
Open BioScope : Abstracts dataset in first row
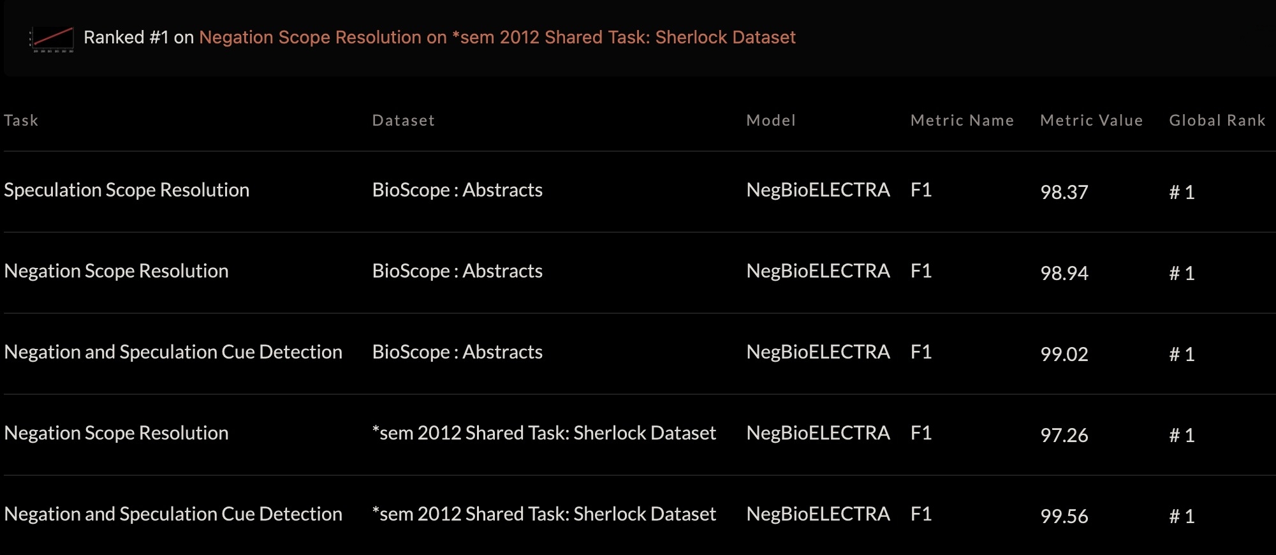457,190
